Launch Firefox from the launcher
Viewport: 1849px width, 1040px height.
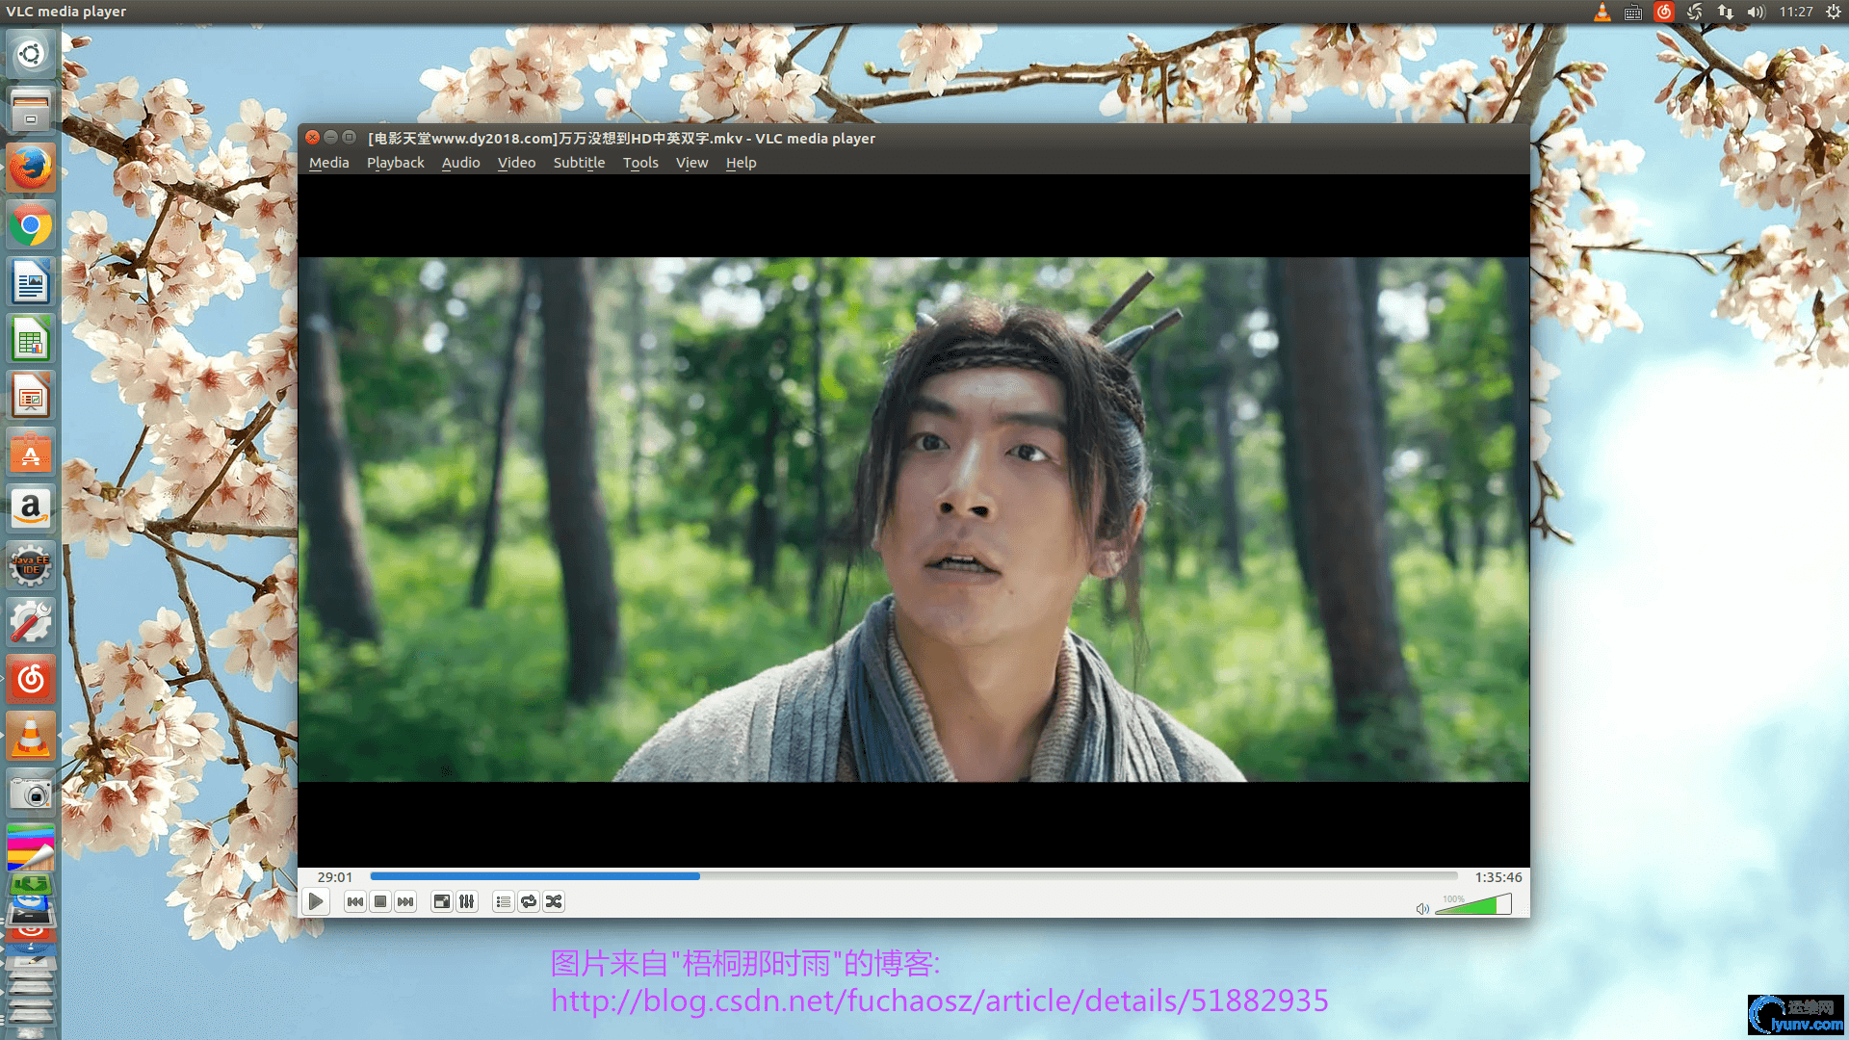pos(31,168)
